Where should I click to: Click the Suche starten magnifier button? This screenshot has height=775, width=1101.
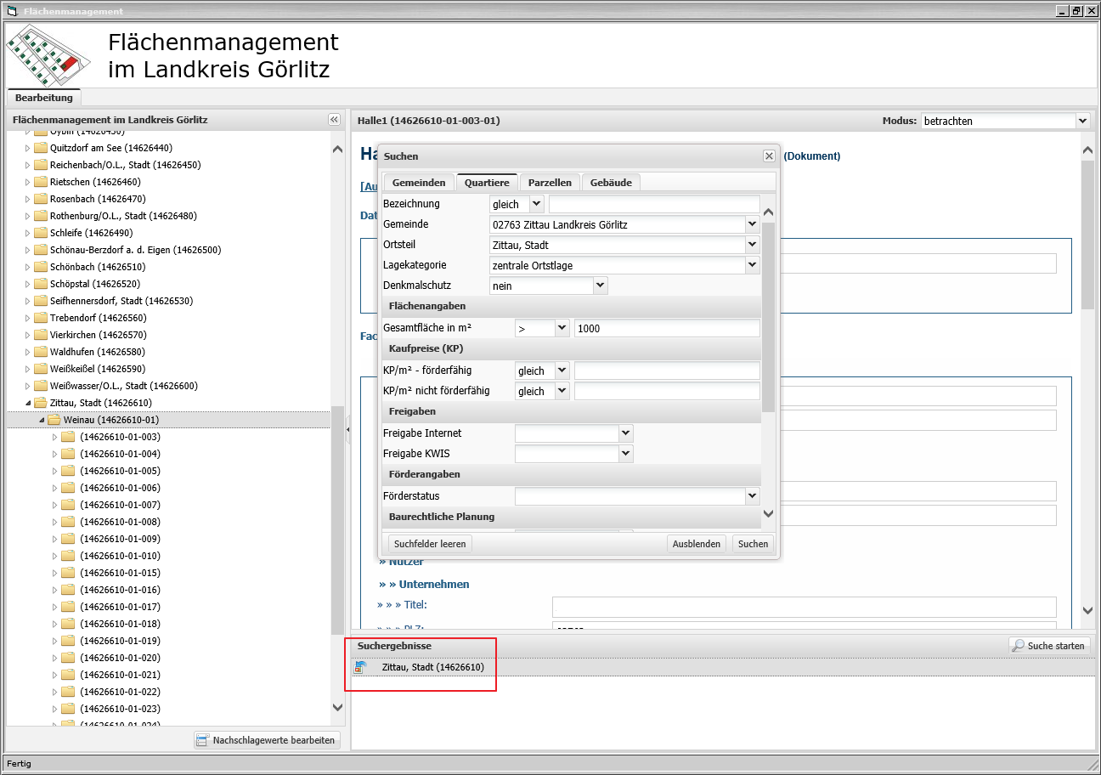click(x=1048, y=646)
